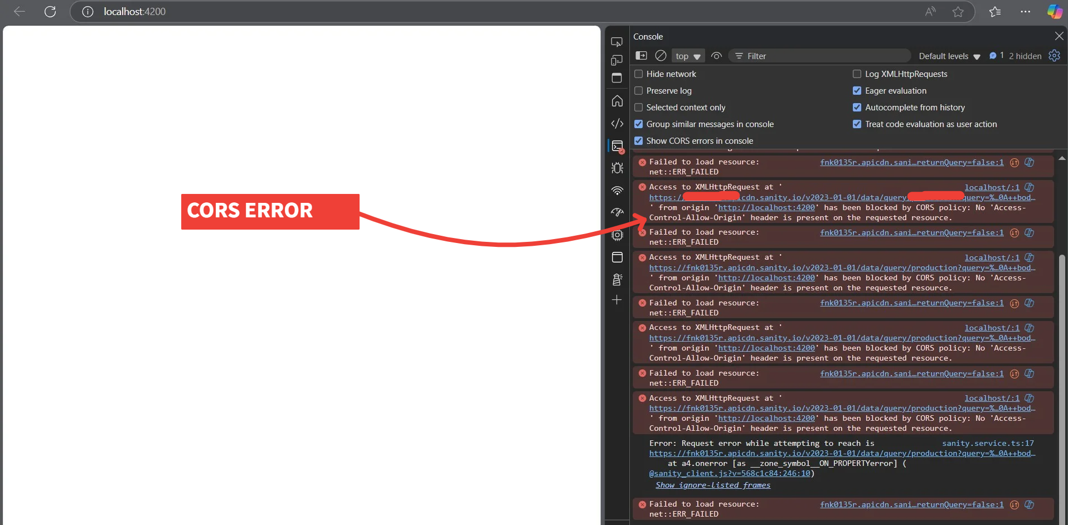Screen dimensions: 1068x525
Task: Open the Network tool wifi icon
Action: pos(617,191)
